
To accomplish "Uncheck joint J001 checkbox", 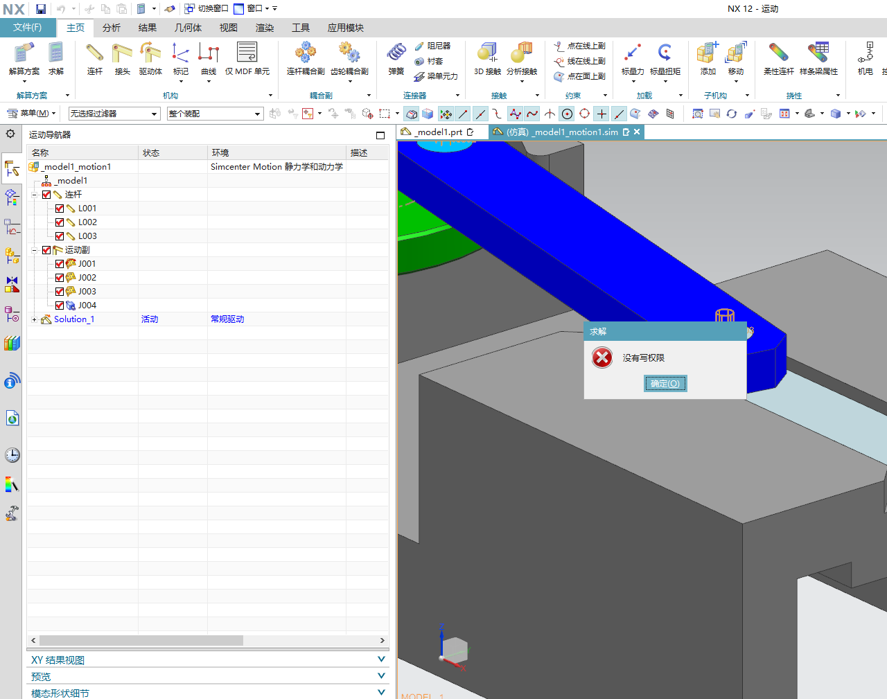I will click(x=60, y=264).
